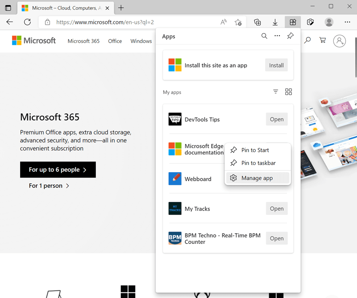Choose Pin to Start
The width and height of the screenshot is (357, 298).
pyautogui.click(x=257, y=150)
